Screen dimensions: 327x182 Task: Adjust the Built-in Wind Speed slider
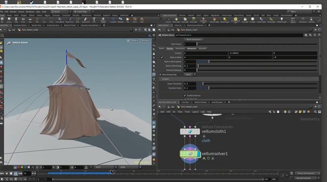257,62
